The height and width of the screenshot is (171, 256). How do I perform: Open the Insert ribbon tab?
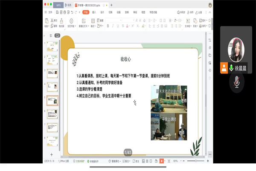click(x=93, y=12)
